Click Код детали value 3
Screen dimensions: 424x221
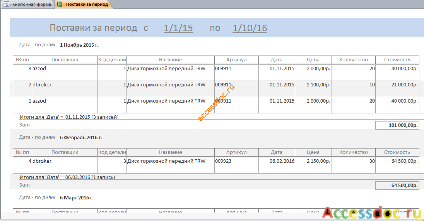pyautogui.click(x=112, y=165)
